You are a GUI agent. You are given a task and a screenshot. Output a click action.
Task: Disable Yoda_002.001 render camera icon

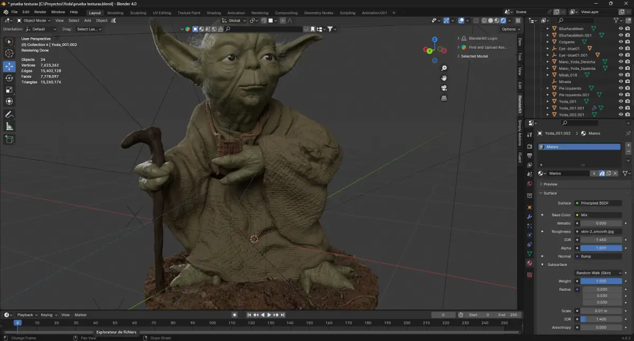(x=628, y=114)
